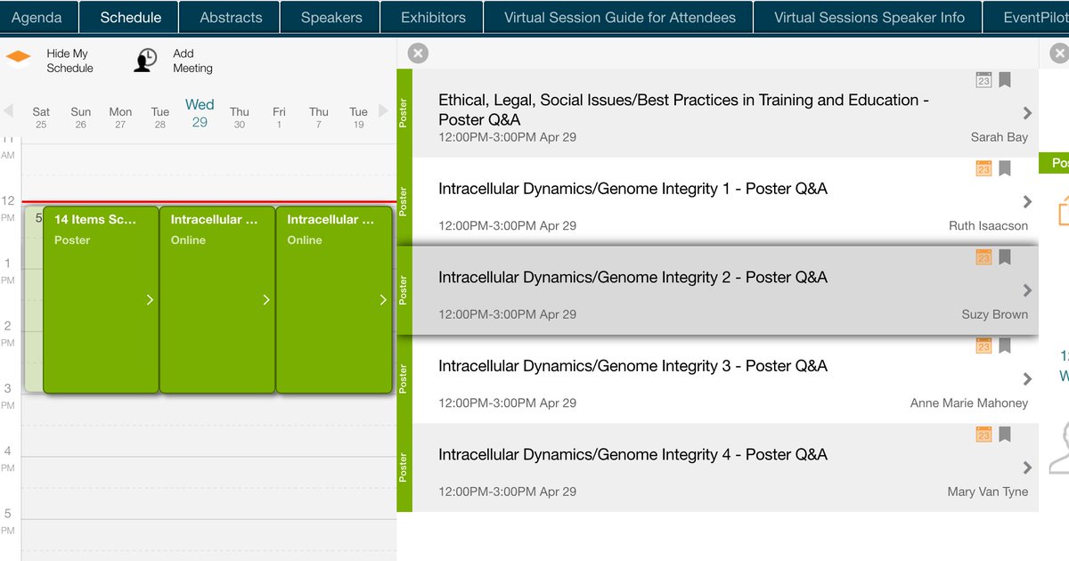Select Sat 25 in the date strip
The image size is (1069, 561).
coord(41,118)
